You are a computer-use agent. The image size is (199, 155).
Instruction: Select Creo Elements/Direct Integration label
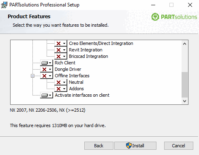pos(101,43)
